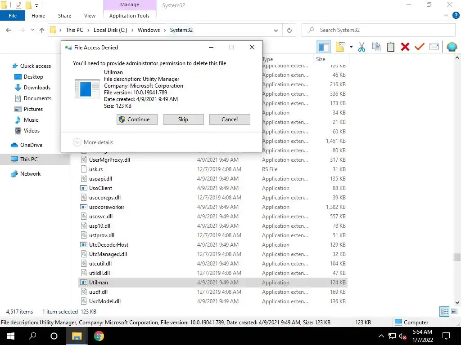The width and height of the screenshot is (461, 345).
Task: Open Customize Quick Access Toolbar dropdown
Action: point(36,5)
